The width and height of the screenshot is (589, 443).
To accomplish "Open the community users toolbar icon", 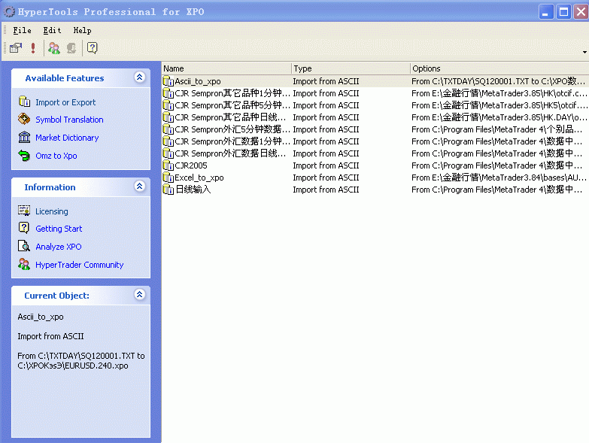I will coord(54,47).
